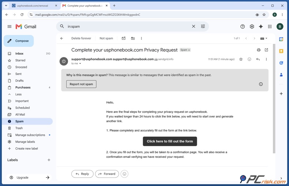Show details dropdown next to 'to me'

[80, 64]
